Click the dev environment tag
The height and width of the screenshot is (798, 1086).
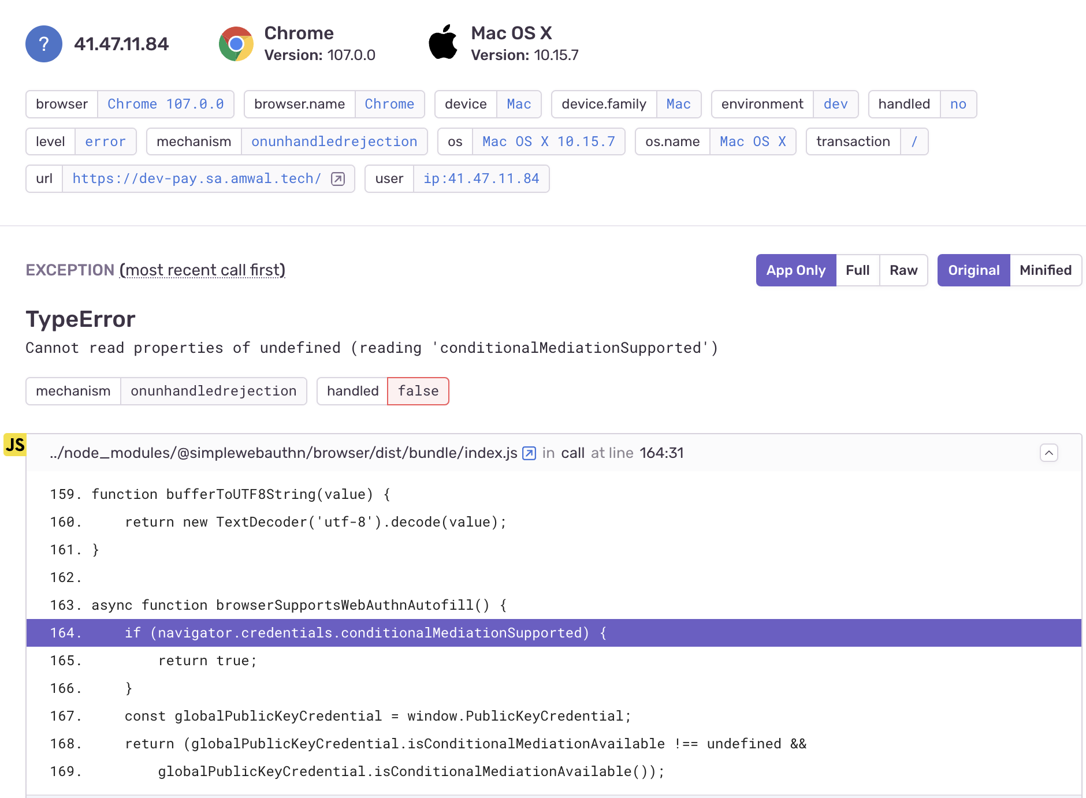tap(835, 104)
